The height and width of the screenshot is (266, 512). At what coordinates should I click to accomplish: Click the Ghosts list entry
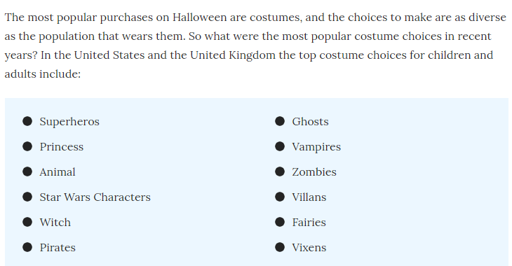pyautogui.click(x=310, y=122)
